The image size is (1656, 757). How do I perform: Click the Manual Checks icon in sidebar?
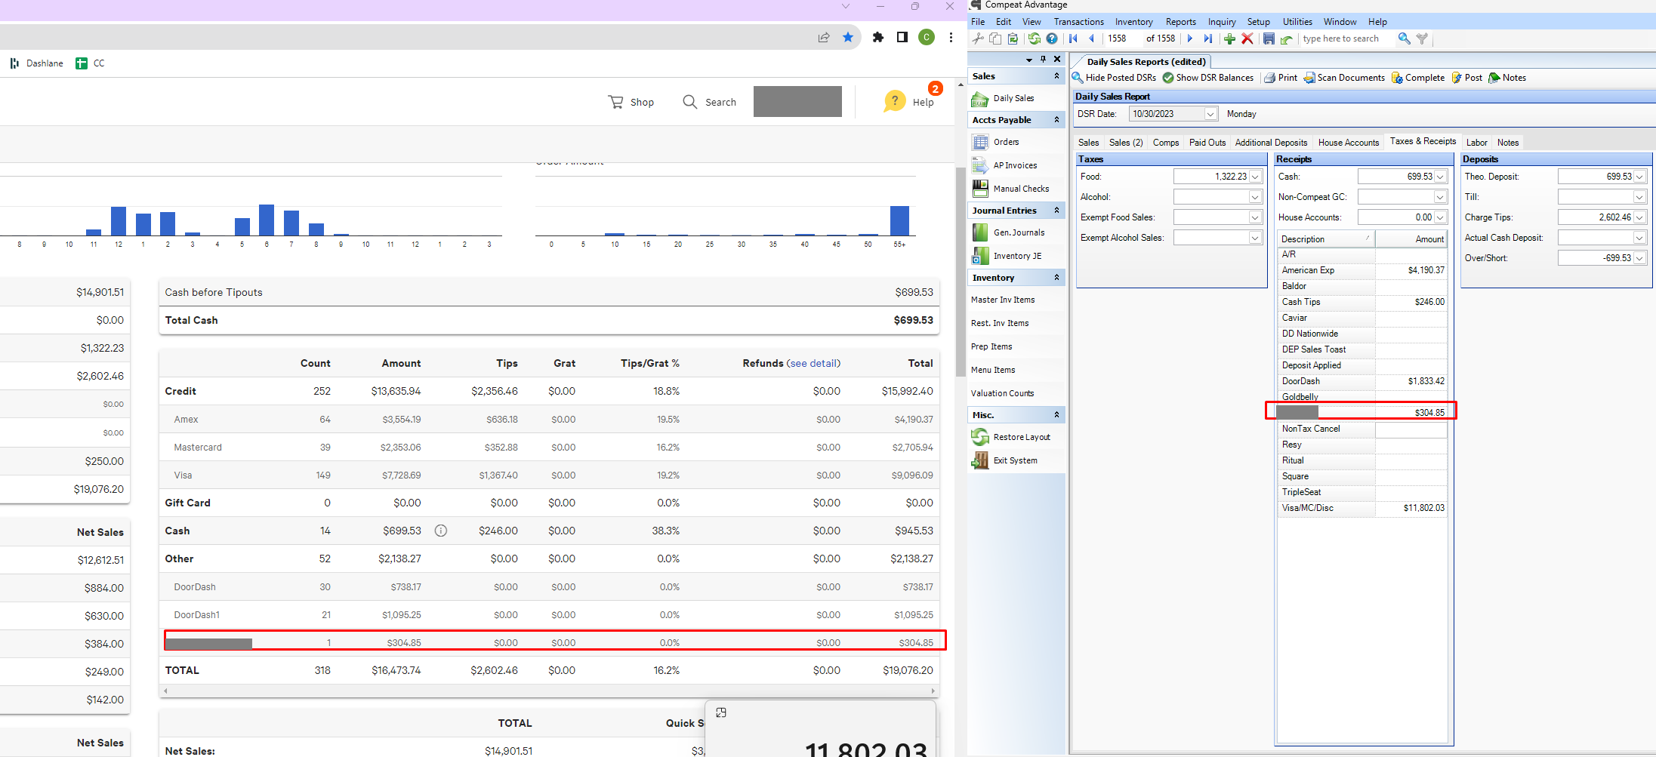pyautogui.click(x=980, y=189)
